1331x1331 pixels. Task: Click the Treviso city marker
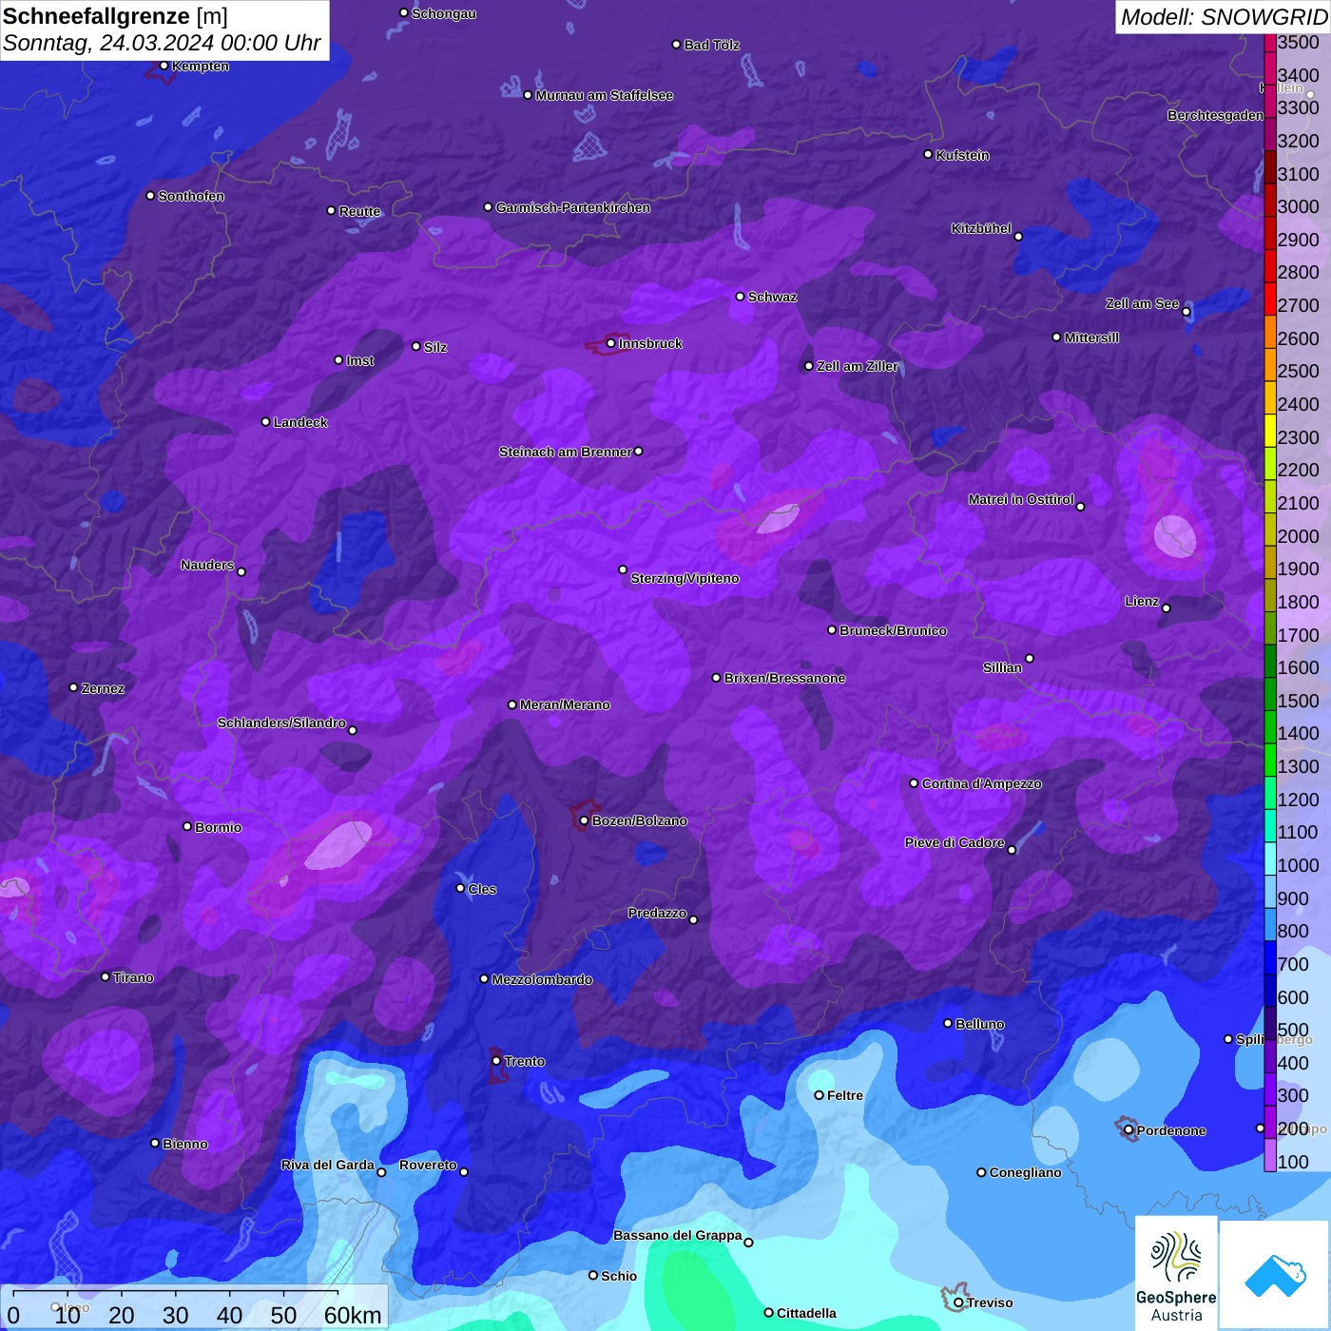(x=958, y=1302)
